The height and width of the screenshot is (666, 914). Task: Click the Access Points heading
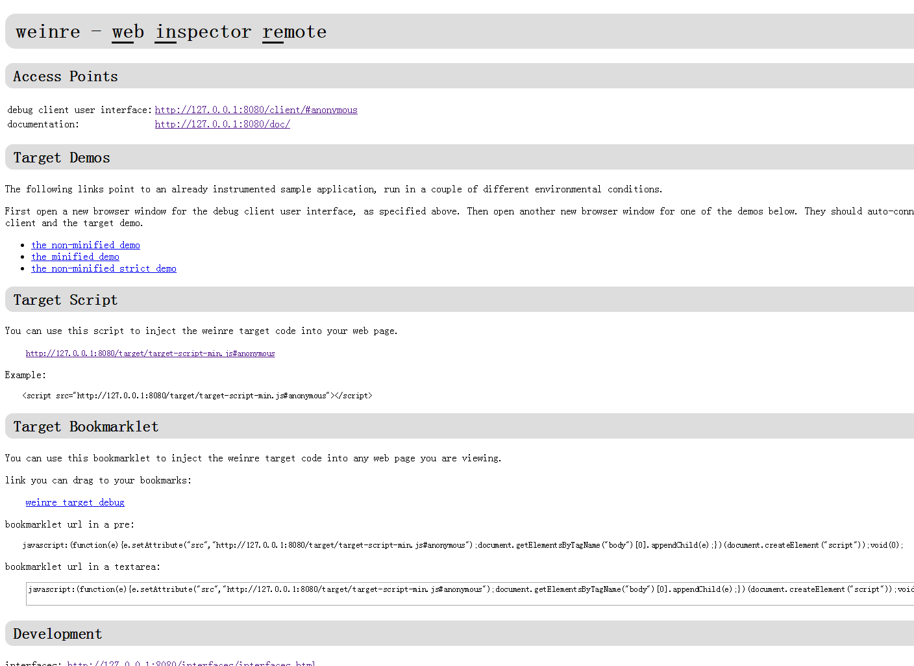tap(66, 77)
